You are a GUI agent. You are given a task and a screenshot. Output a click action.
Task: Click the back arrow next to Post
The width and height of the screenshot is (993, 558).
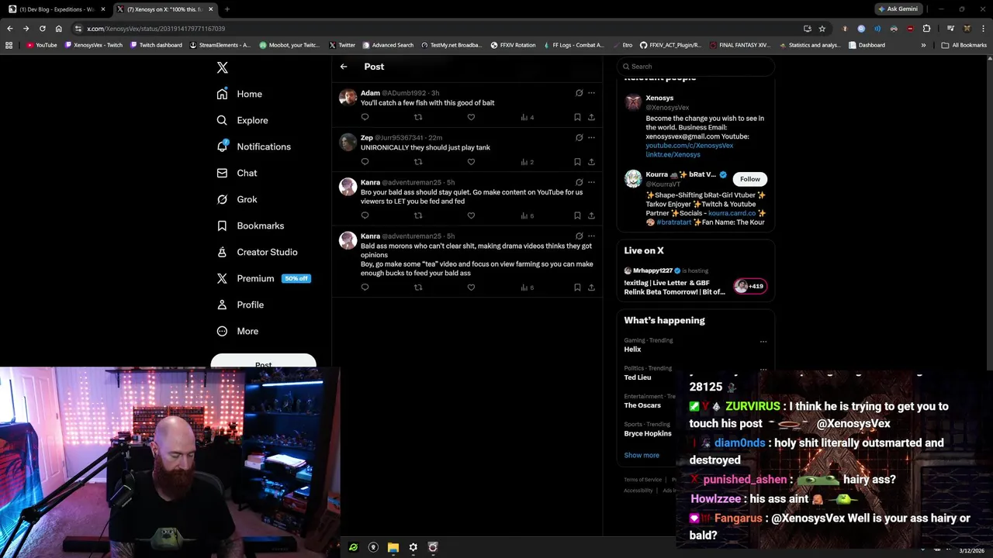(344, 67)
